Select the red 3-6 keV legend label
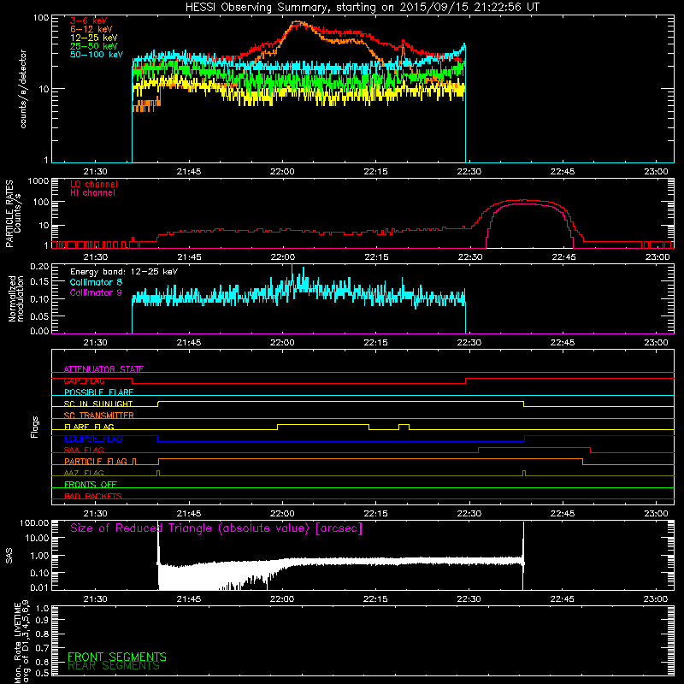684x684 pixels. point(88,21)
